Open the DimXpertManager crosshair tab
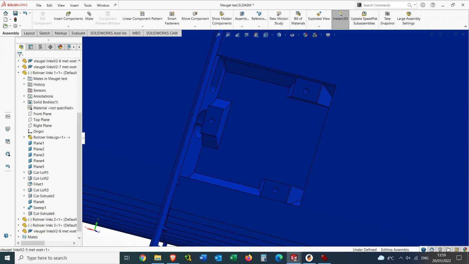 [x=50, y=47]
